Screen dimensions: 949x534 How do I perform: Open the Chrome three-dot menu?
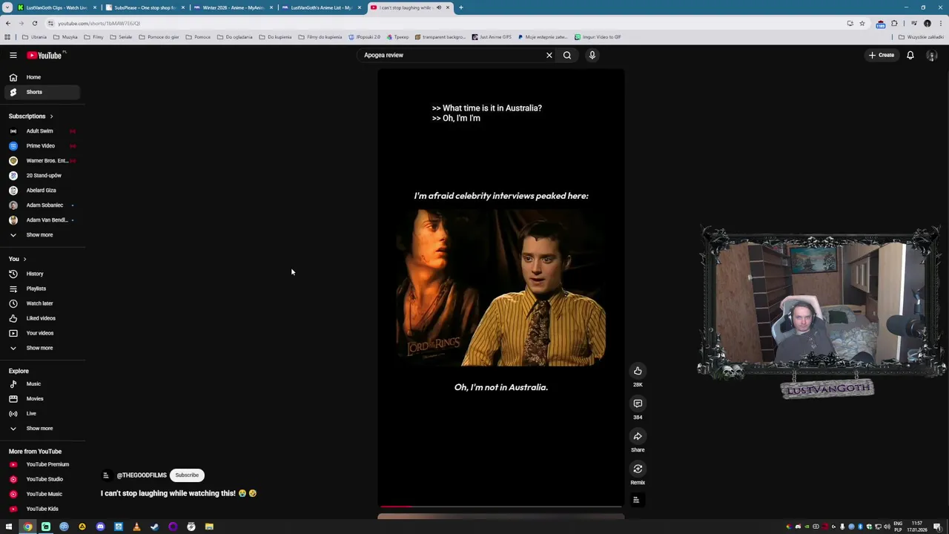[940, 23]
